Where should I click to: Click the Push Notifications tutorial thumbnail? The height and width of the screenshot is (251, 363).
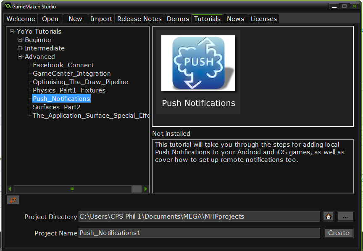(198, 63)
